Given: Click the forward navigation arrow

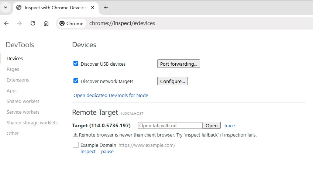Looking at the screenshot, I should [x=19, y=23].
